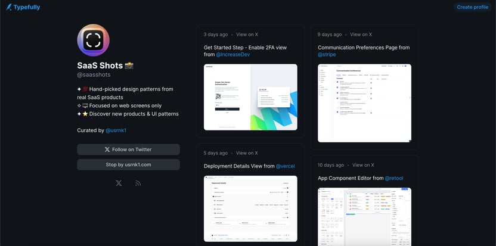Click the '10 days ago' timestamp
The image size is (496, 246).
pos(331,165)
